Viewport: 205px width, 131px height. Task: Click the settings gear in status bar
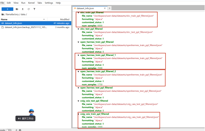20,130
